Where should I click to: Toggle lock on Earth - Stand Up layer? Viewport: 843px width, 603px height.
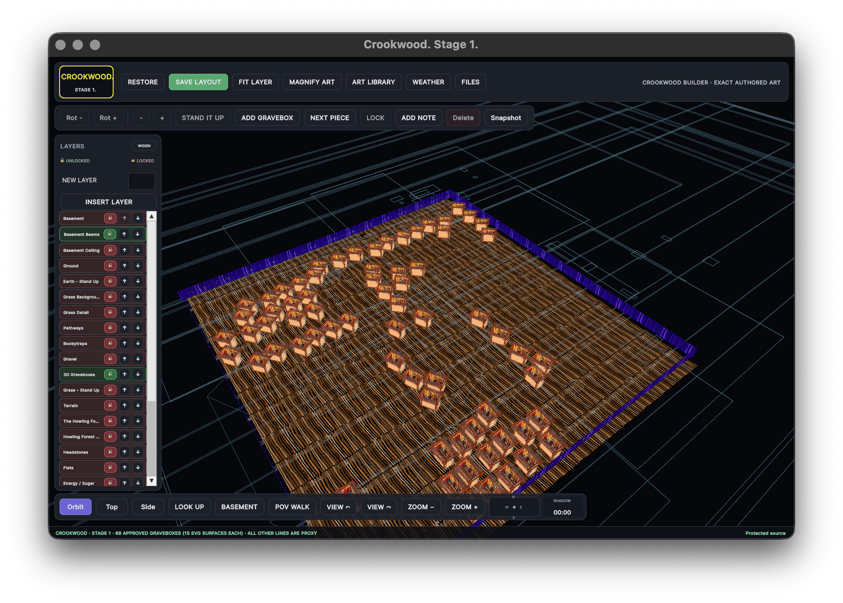click(110, 281)
